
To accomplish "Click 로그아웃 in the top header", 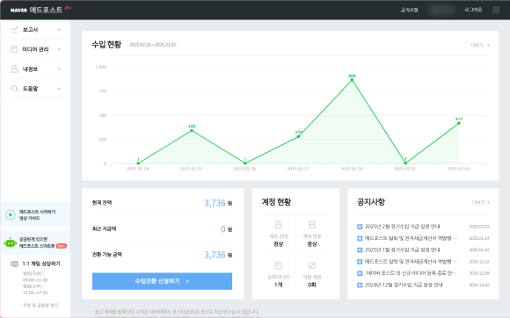I will (473, 10).
